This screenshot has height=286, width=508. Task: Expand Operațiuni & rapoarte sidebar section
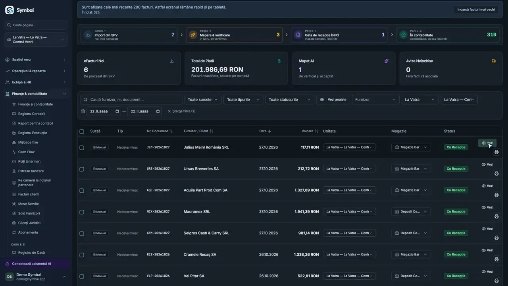[x=36, y=71]
